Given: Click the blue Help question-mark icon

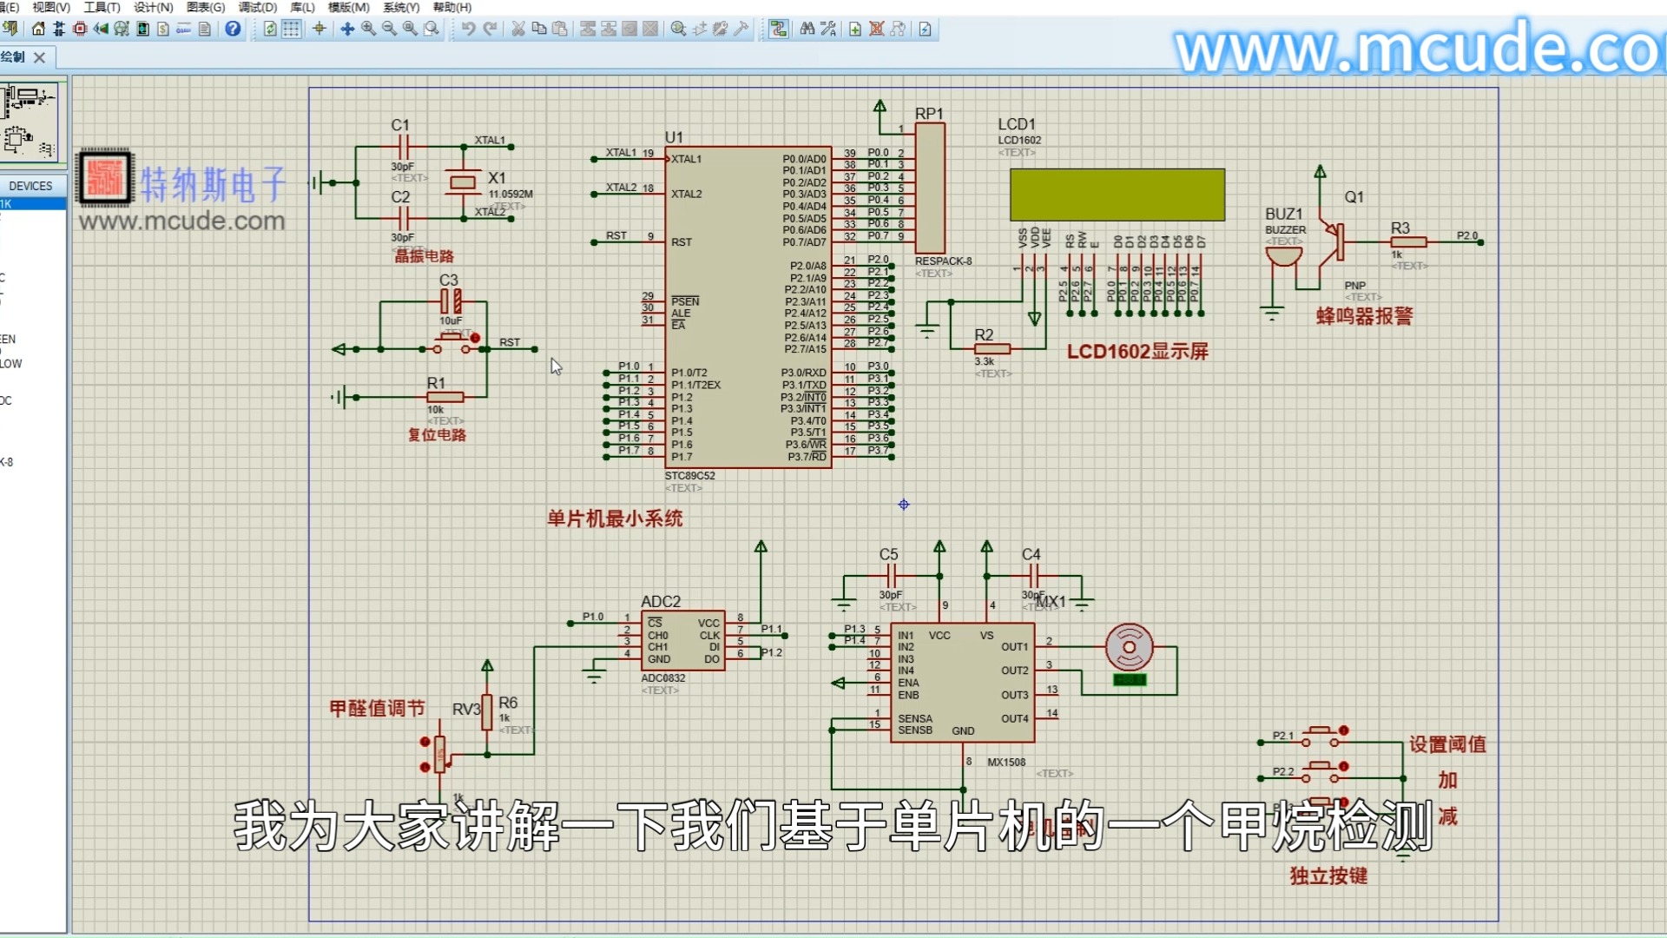Looking at the screenshot, I should (233, 29).
